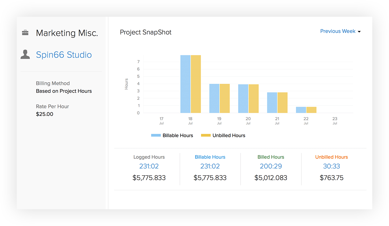Screen dimensions: 389x226
Task: Select the Logged Hours total 231:02
Action: (149, 166)
